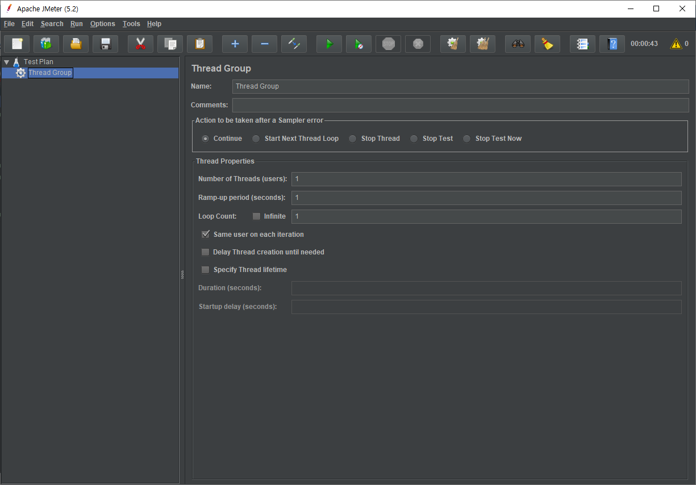696x485 pixels.
Task: Click the Open file folder icon
Action: pos(76,44)
